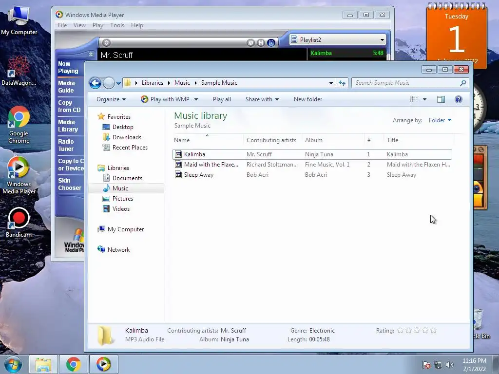Open the Skin Chooser tab

click(x=70, y=184)
